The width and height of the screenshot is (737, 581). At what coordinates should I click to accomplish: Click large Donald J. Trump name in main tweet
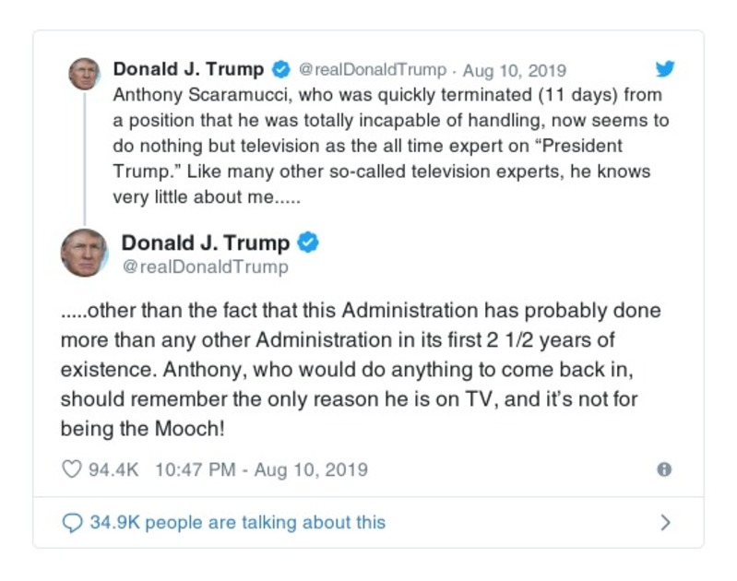[206, 243]
